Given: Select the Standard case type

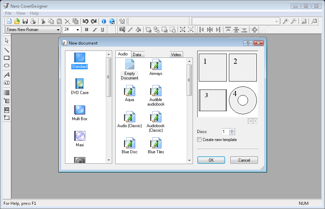Looking at the screenshot, I should (80, 61).
